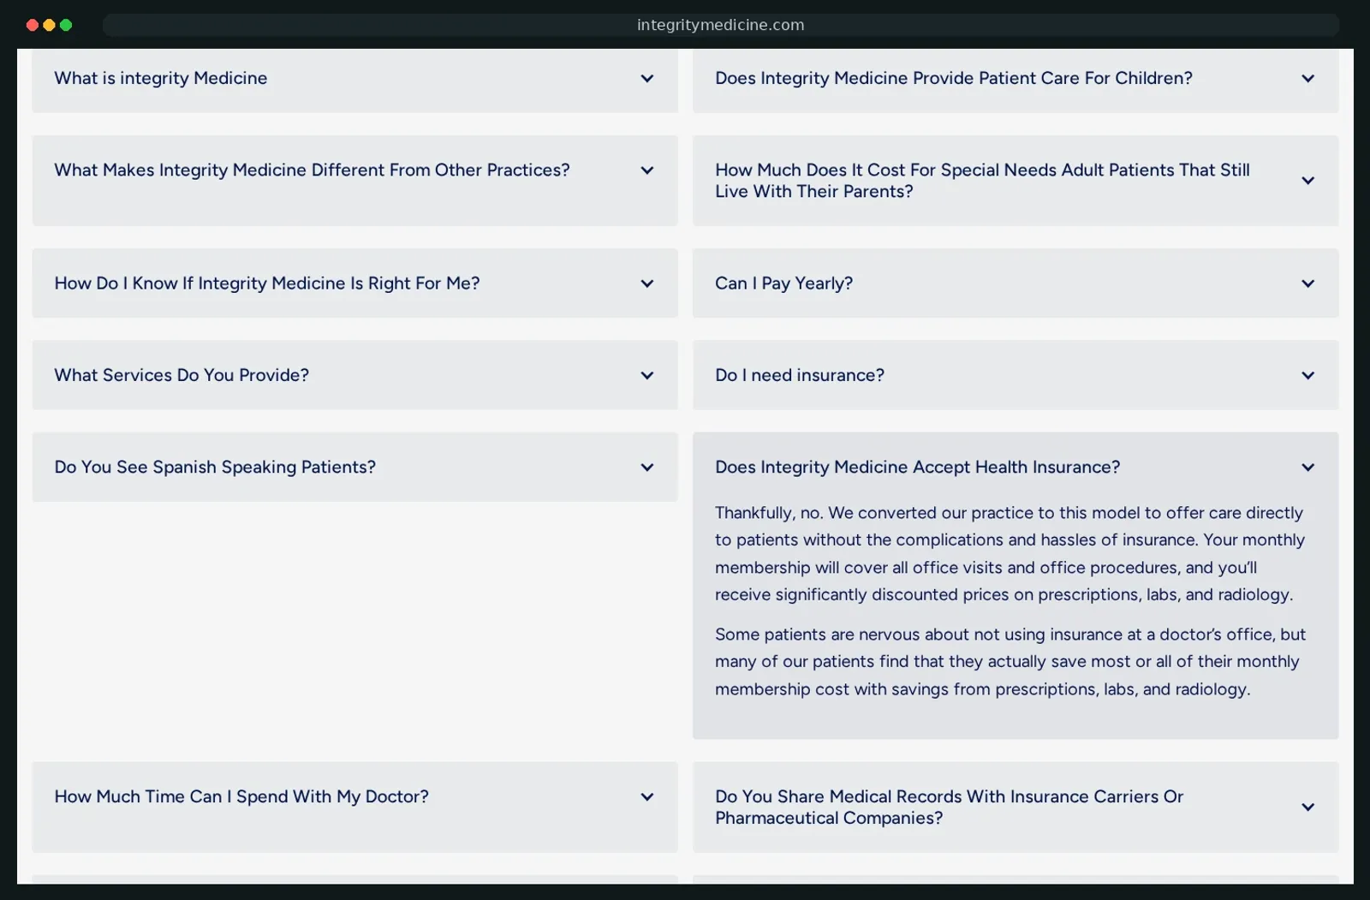Click the red close window button
The width and height of the screenshot is (1370, 900).
tap(33, 25)
